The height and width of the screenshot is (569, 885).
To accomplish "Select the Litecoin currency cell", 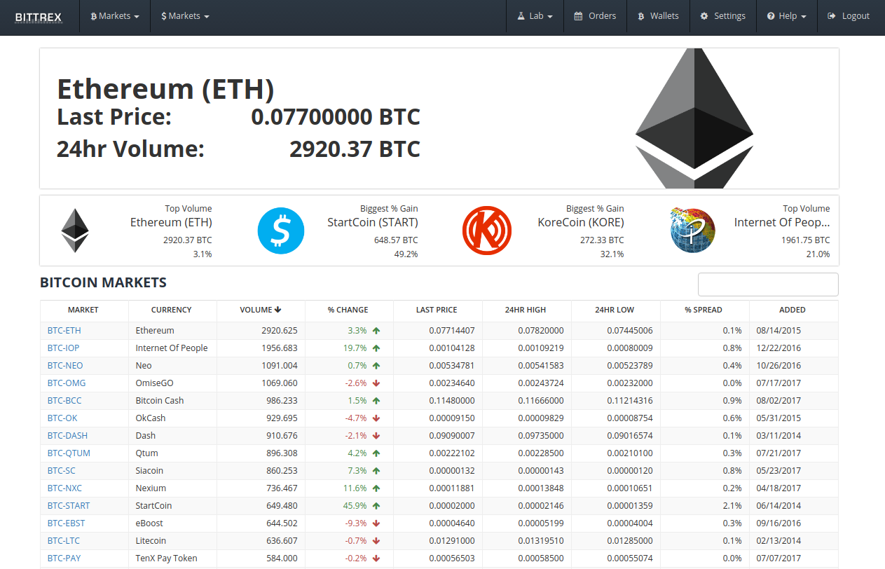I will pos(172,541).
